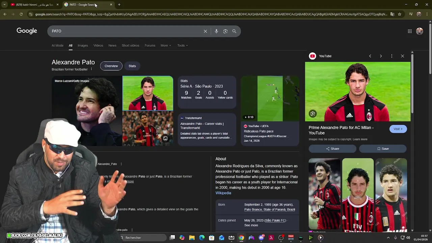Screen dimensions: 432x243
Task: Bookmark this page with star icon
Action: (x=400, y=14)
